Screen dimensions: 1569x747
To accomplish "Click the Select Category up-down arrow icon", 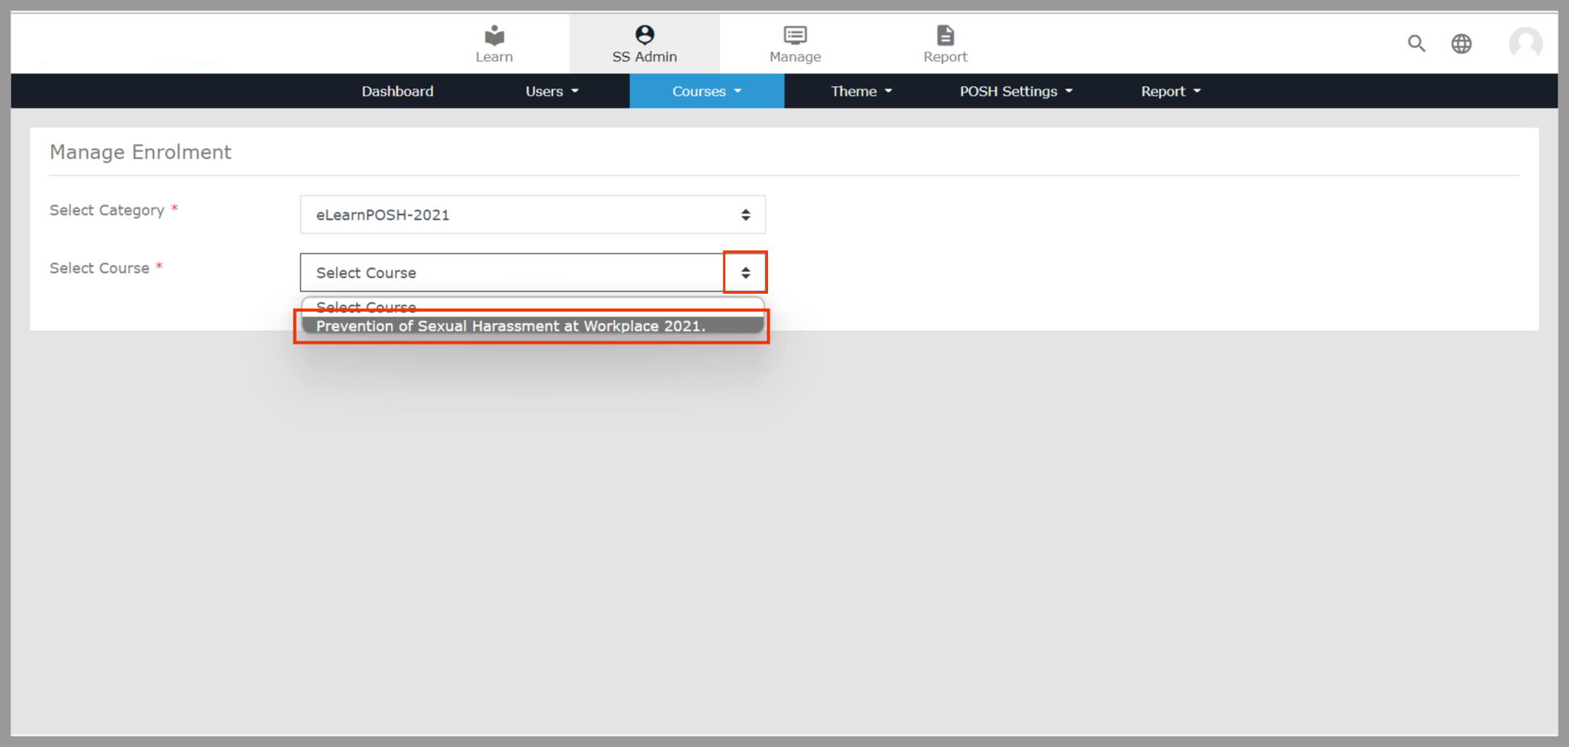I will coord(745,215).
